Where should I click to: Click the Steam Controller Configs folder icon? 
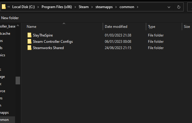coord(29,42)
